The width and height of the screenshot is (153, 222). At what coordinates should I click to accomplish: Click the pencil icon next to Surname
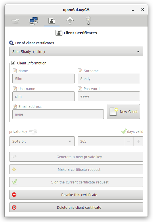[x=80, y=71]
